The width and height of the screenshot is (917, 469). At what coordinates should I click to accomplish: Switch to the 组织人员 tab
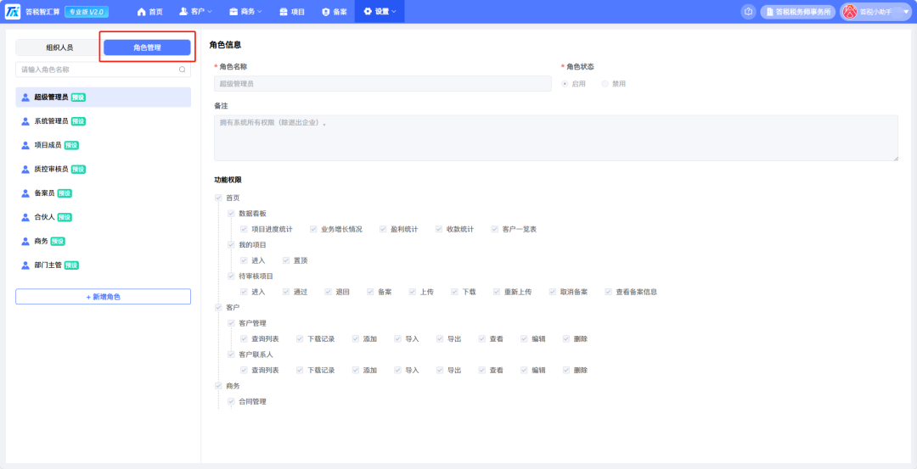(59, 47)
